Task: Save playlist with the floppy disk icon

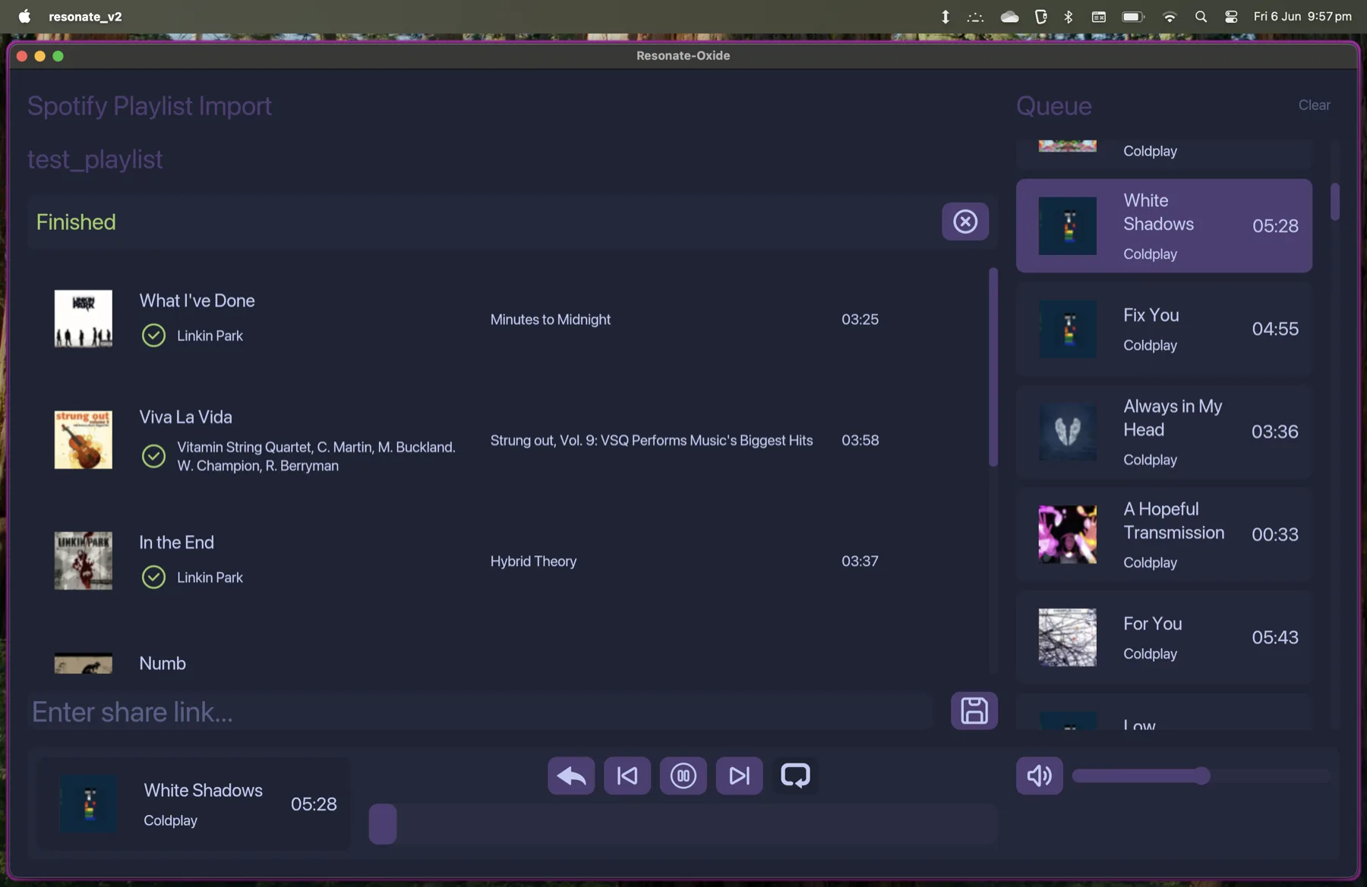Action: click(x=974, y=711)
